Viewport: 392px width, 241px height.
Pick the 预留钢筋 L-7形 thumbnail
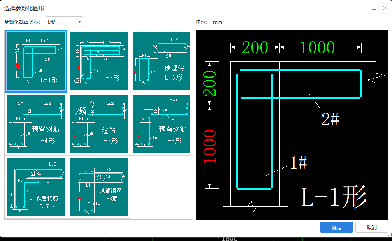tap(36, 187)
